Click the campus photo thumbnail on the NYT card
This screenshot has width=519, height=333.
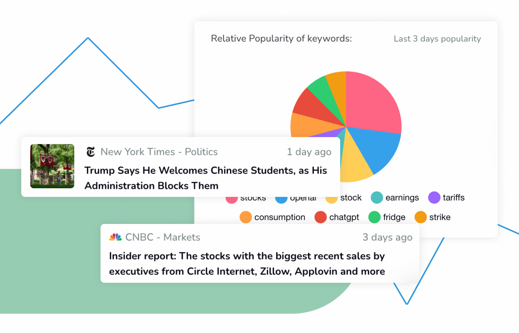[x=52, y=166]
